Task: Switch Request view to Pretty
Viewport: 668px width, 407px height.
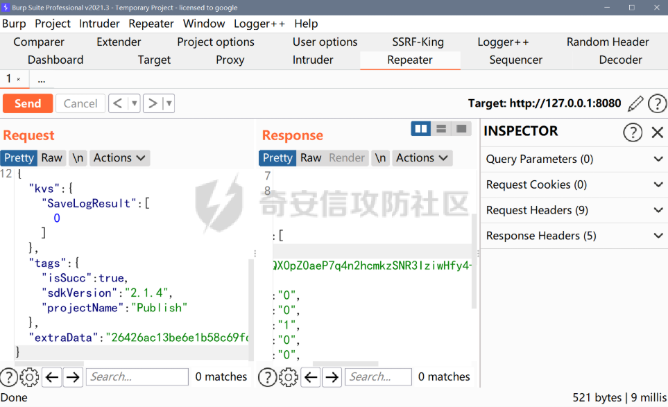Action: coord(19,158)
